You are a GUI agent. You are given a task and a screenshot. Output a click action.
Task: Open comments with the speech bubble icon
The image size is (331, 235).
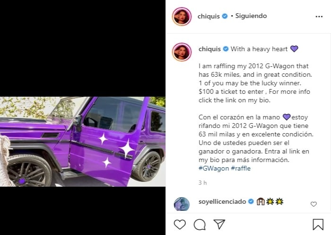pyautogui.click(x=200, y=225)
